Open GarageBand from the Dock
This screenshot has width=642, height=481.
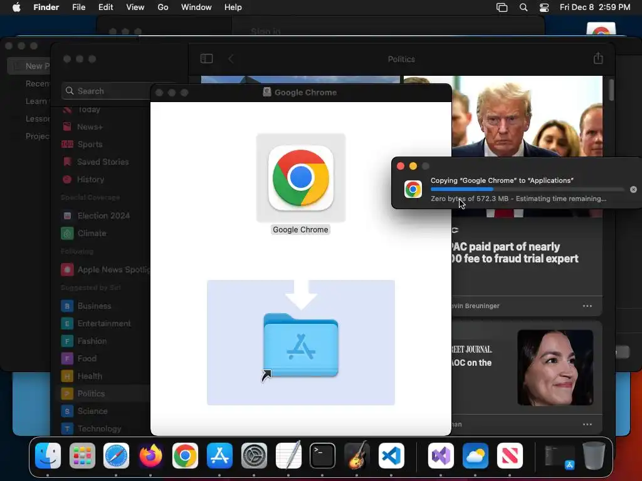(x=357, y=456)
